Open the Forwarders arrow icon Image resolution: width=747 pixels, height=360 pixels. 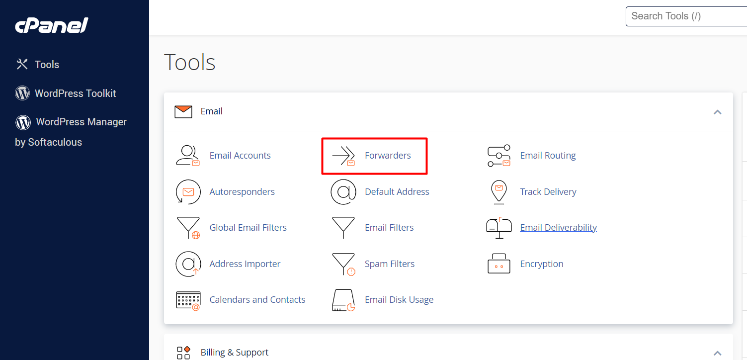point(343,156)
